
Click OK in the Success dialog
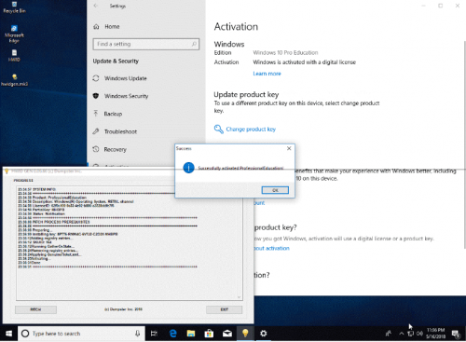coord(275,190)
